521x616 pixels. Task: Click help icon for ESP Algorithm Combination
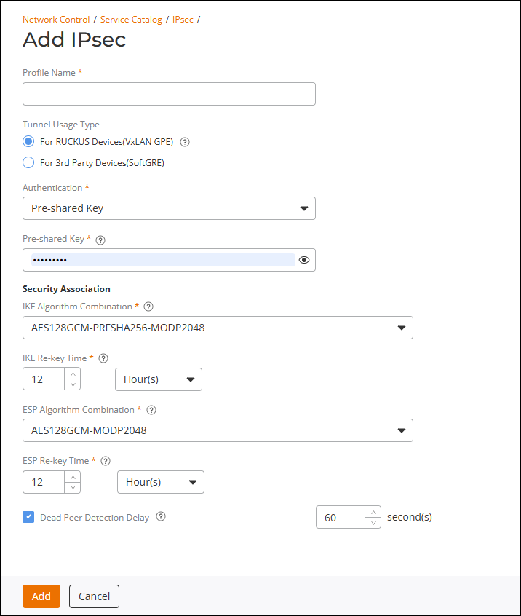pyautogui.click(x=151, y=410)
